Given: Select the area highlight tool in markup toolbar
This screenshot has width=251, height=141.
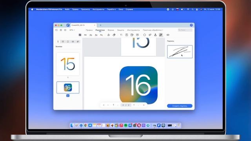Looking at the screenshot, I should pyautogui.click(x=80, y=35).
